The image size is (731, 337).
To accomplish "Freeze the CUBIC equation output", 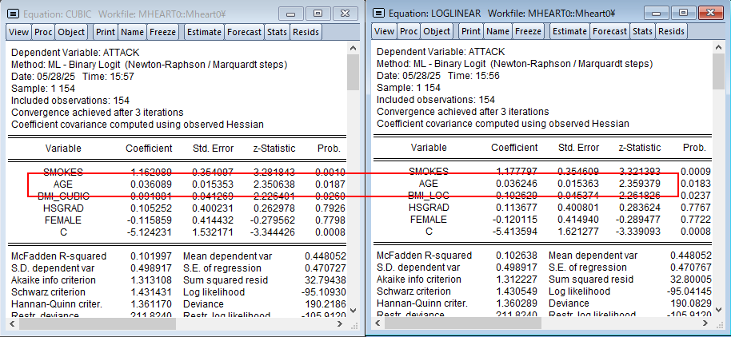I will coord(163,32).
